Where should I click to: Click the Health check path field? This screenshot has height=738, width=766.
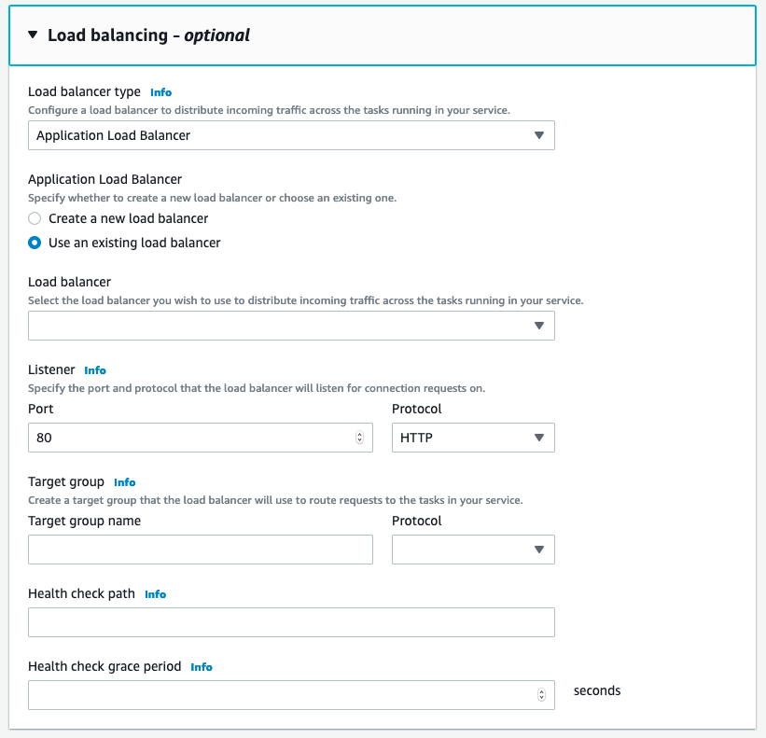pos(291,622)
